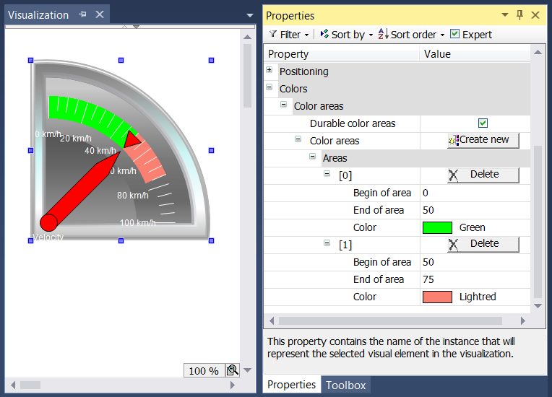Collapse the top-level Color areas group
This screenshot has width=552, height=397.
tap(283, 104)
